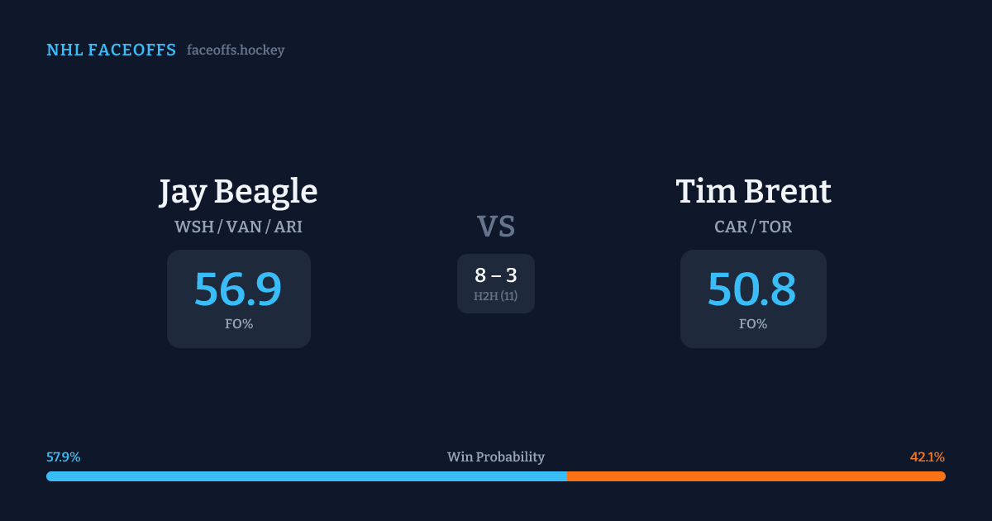Click the 8 – 3 head-to-head score
The width and height of the screenshot is (992, 521).
(496, 276)
